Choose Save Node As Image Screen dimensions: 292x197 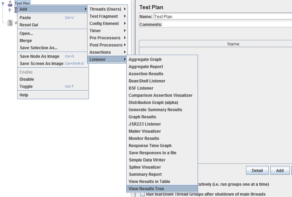[x=39, y=56]
